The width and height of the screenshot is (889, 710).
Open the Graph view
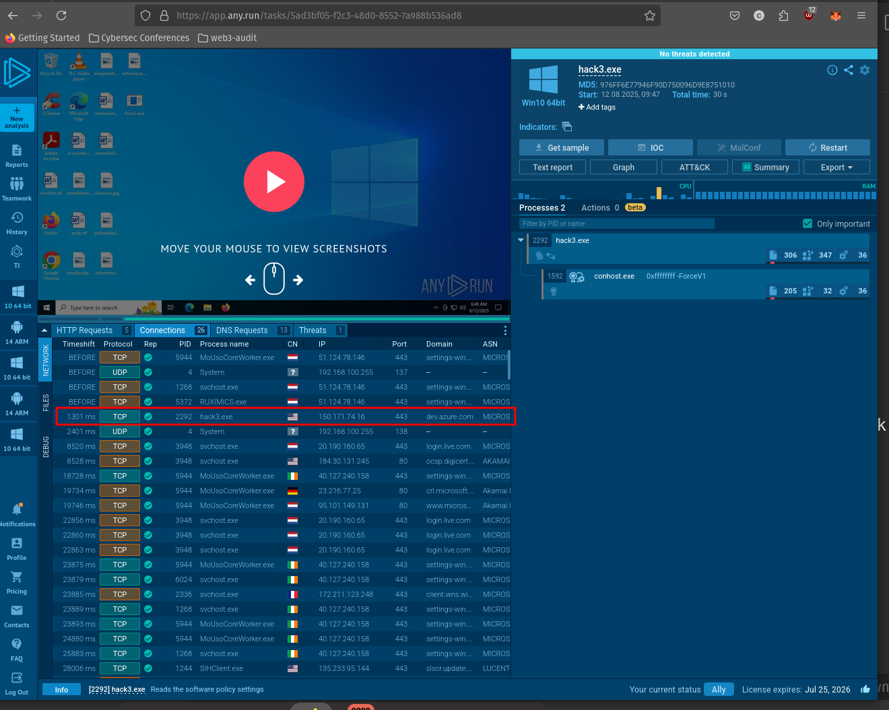click(624, 167)
